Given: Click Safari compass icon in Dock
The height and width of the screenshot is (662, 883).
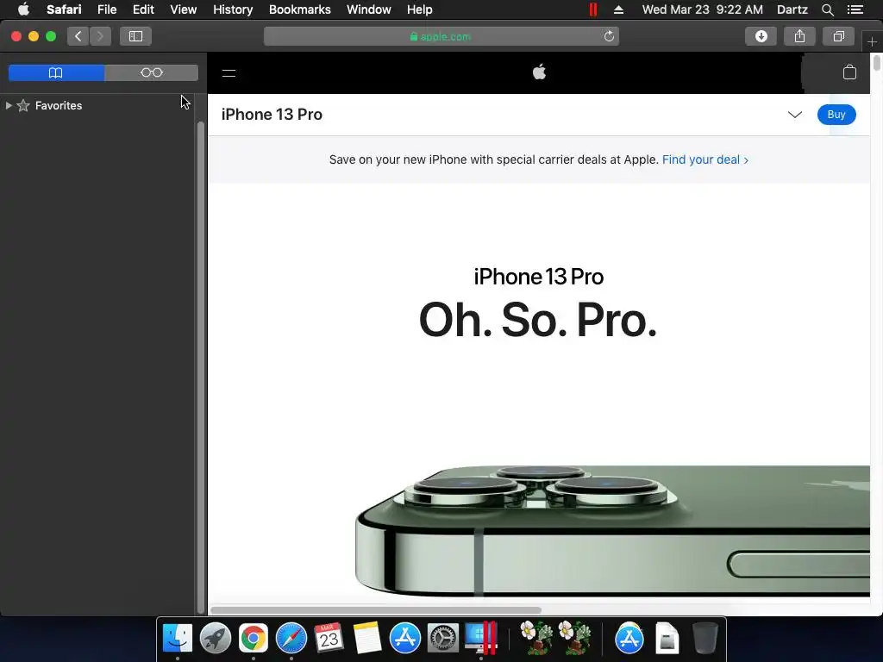Looking at the screenshot, I should [x=291, y=638].
